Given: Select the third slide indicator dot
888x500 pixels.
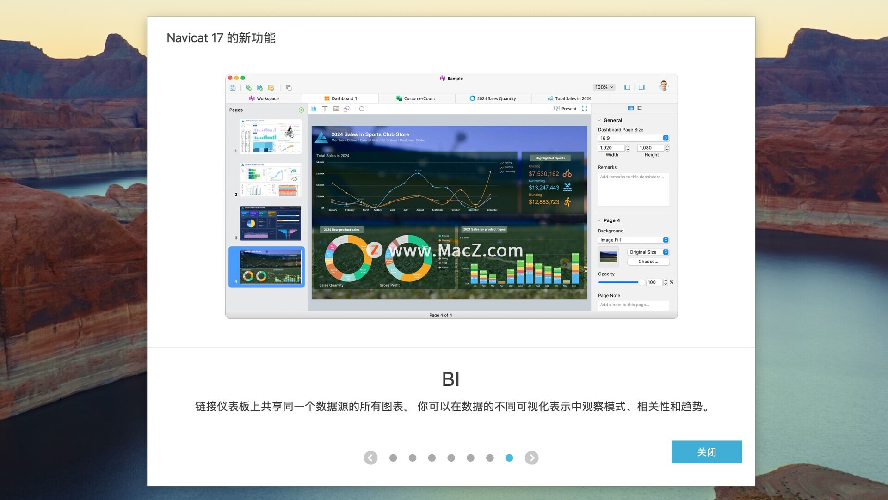Looking at the screenshot, I should pyautogui.click(x=432, y=458).
